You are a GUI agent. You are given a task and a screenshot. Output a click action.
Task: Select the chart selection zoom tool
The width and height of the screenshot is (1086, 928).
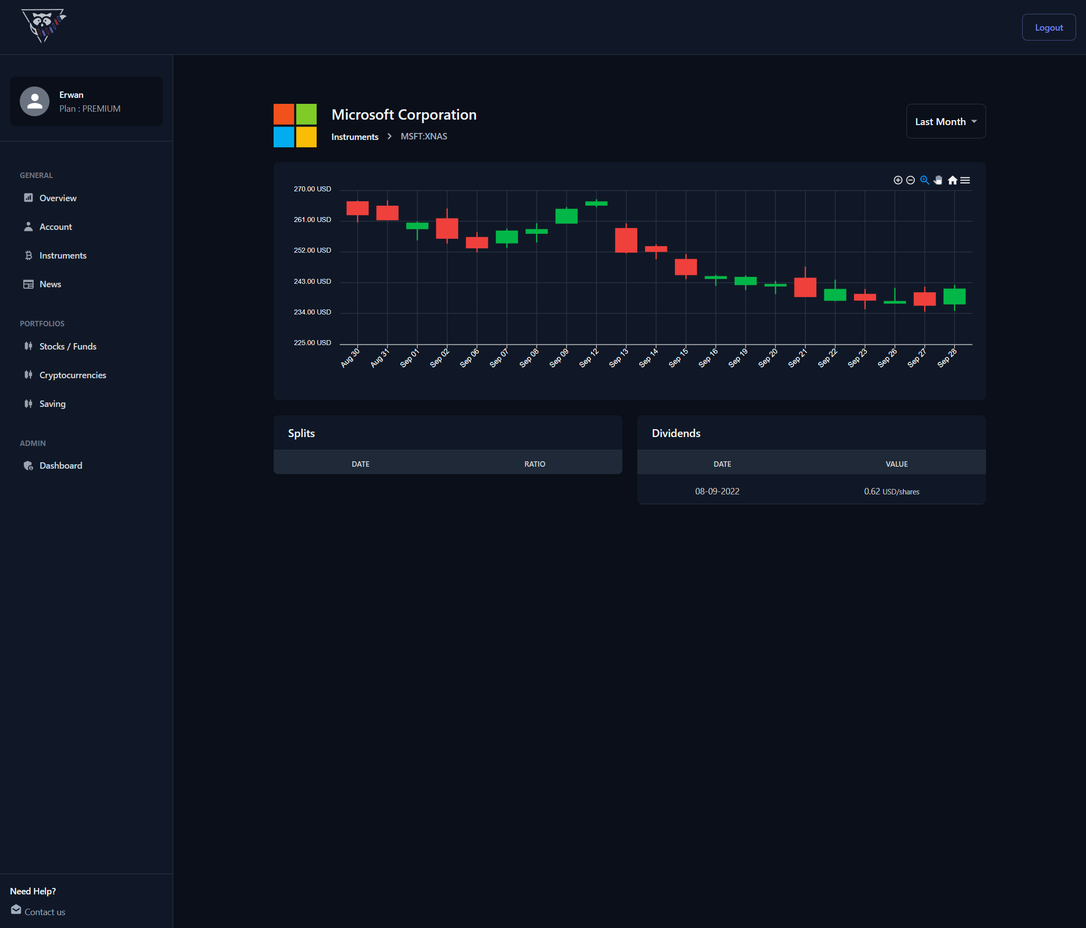point(925,180)
